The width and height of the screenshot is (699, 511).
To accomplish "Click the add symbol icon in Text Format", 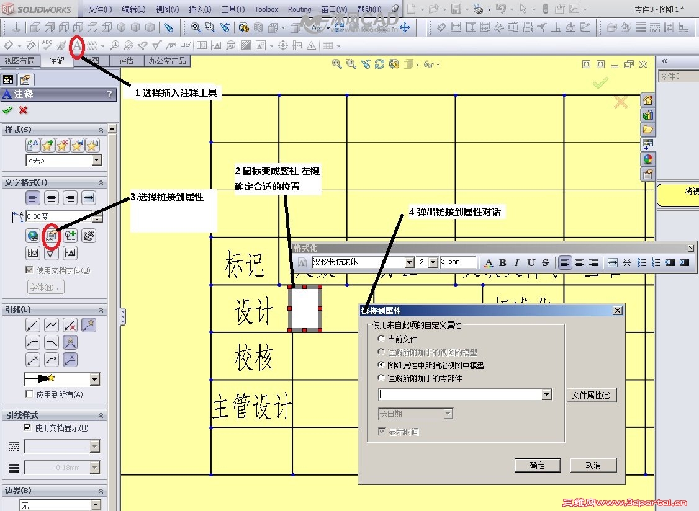I will pos(70,236).
